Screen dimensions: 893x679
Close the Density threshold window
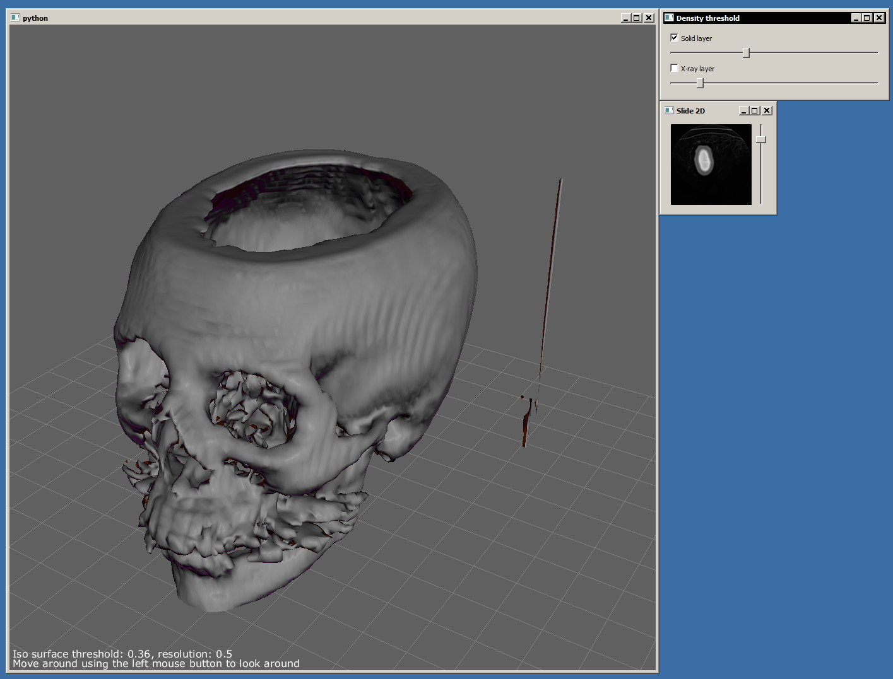(879, 18)
